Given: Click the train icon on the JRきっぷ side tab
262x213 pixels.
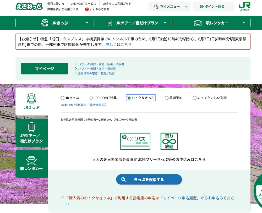Looking at the screenshot, I should 31,99.
